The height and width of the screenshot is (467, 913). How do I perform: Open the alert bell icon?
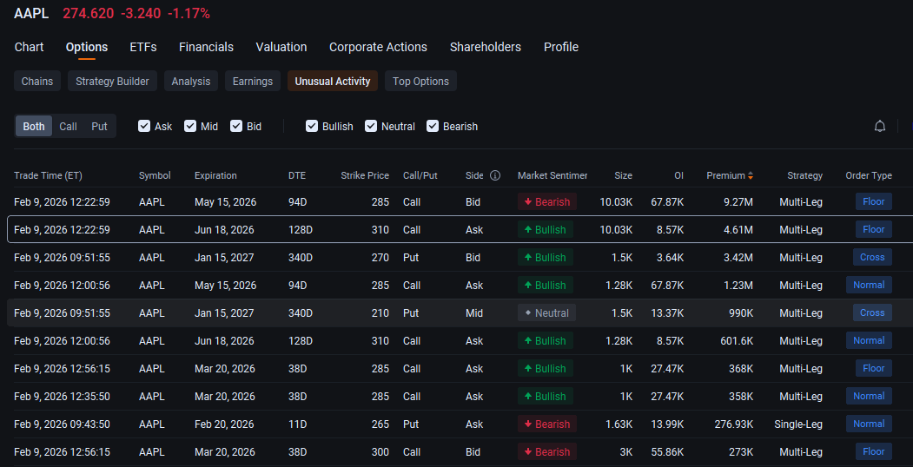(880, 126)
